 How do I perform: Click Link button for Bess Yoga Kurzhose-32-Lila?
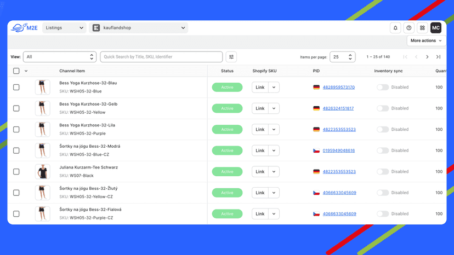(x=260, y=130)
